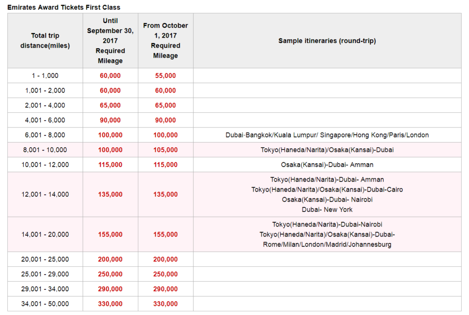Select the "20,001 - 25,000" distance cell
The image size is (469, 315).
pyautogui.click(x=45, y=260)
